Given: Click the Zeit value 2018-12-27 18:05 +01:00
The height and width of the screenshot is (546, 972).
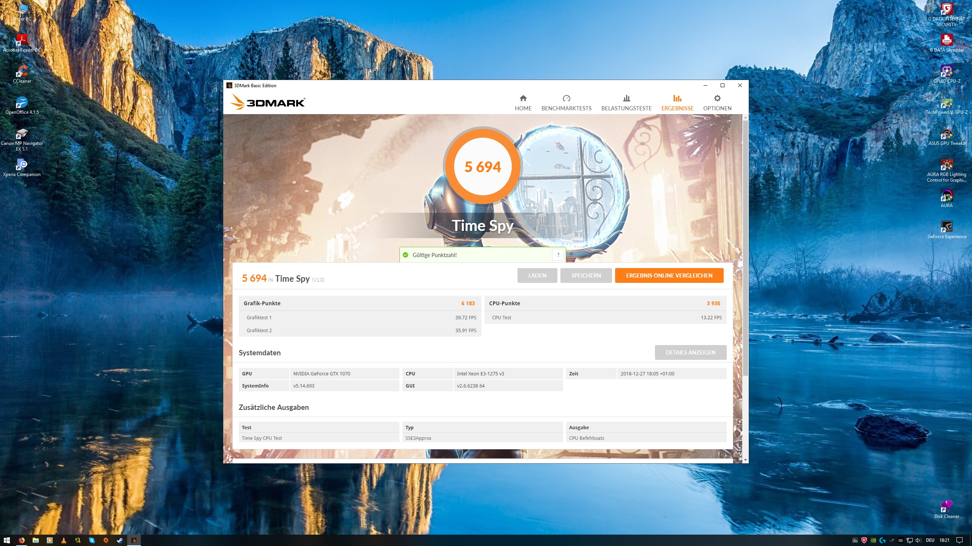Looking at the screenshot, I should pos(647,373).
